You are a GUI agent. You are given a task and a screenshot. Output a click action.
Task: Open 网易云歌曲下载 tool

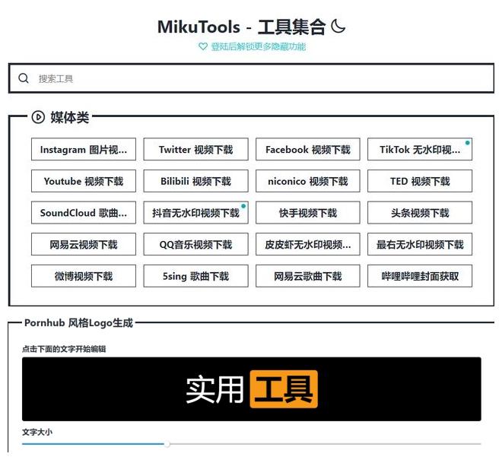tap(308, 276)
